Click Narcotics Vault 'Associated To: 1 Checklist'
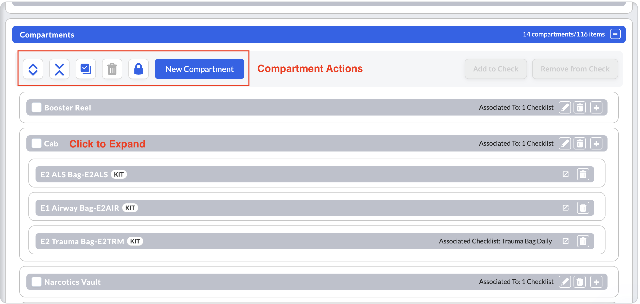Viewport: 640px width, 304px height. [x=516, y=282]
